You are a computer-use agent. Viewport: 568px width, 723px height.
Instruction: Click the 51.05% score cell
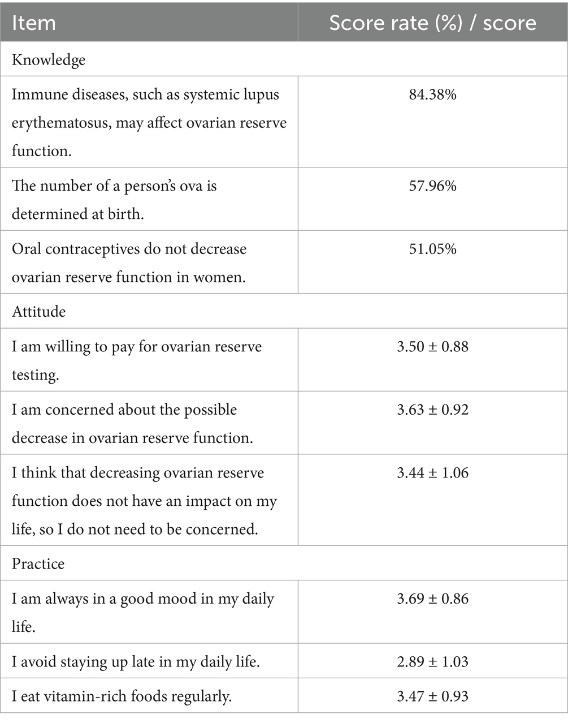point(432,249)
